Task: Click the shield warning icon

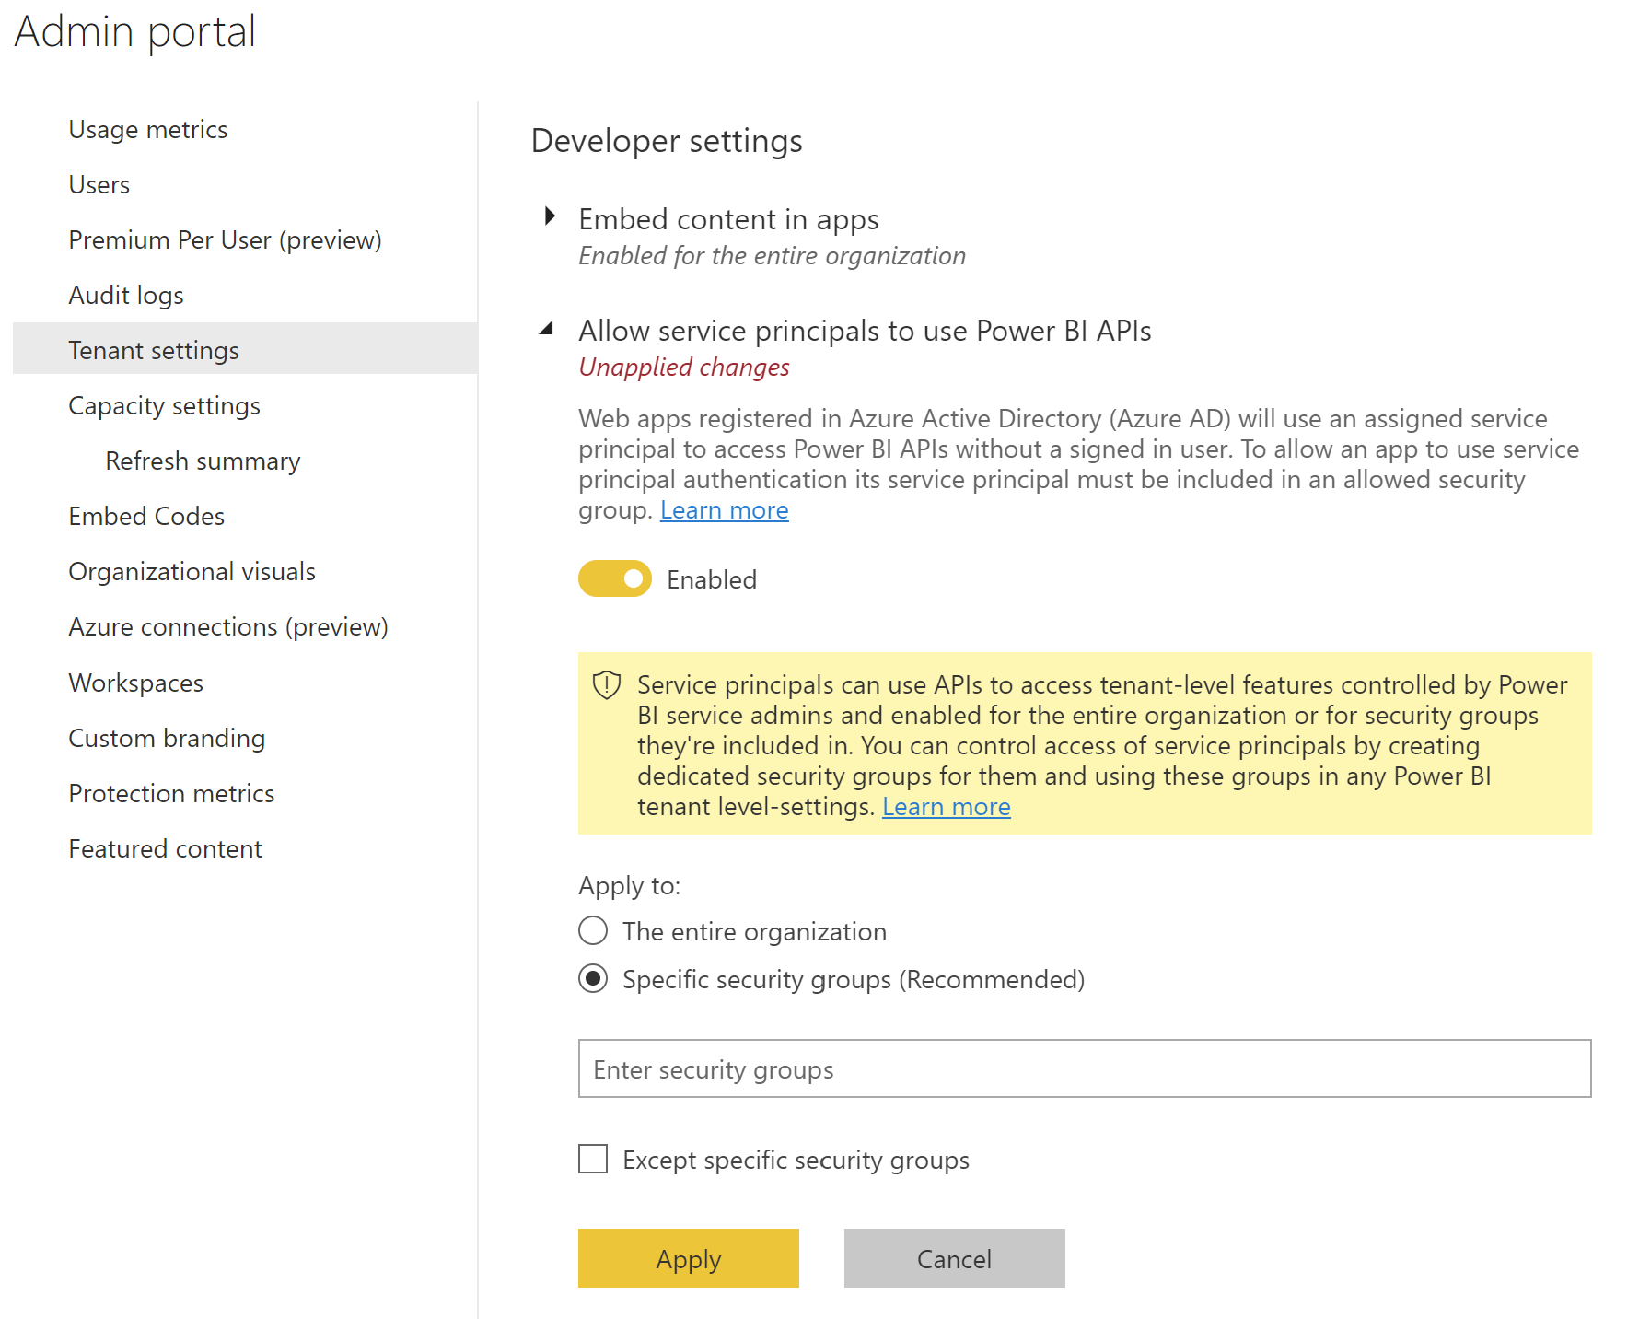Action: pos(607,685)
